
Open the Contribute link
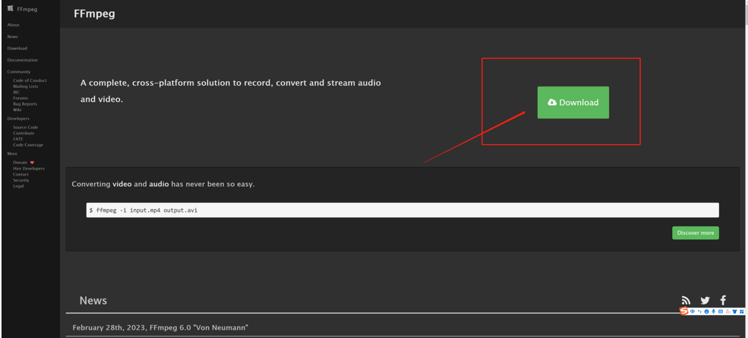[24, 133]
